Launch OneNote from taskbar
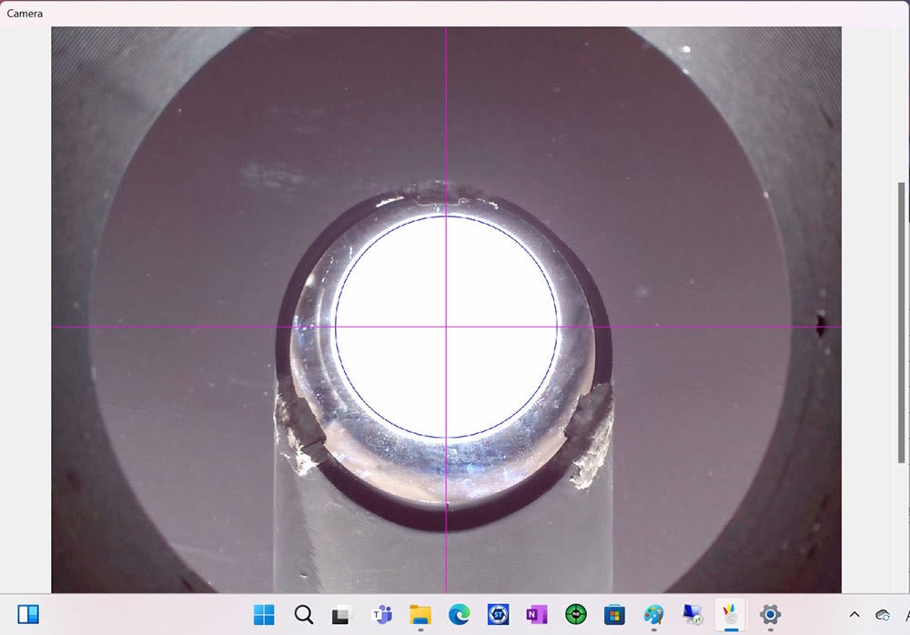 coord(537,614)
